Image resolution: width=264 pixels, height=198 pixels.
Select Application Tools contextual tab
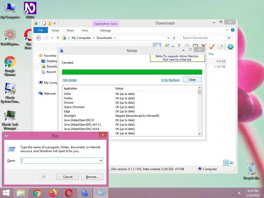[x=106, y=24]
